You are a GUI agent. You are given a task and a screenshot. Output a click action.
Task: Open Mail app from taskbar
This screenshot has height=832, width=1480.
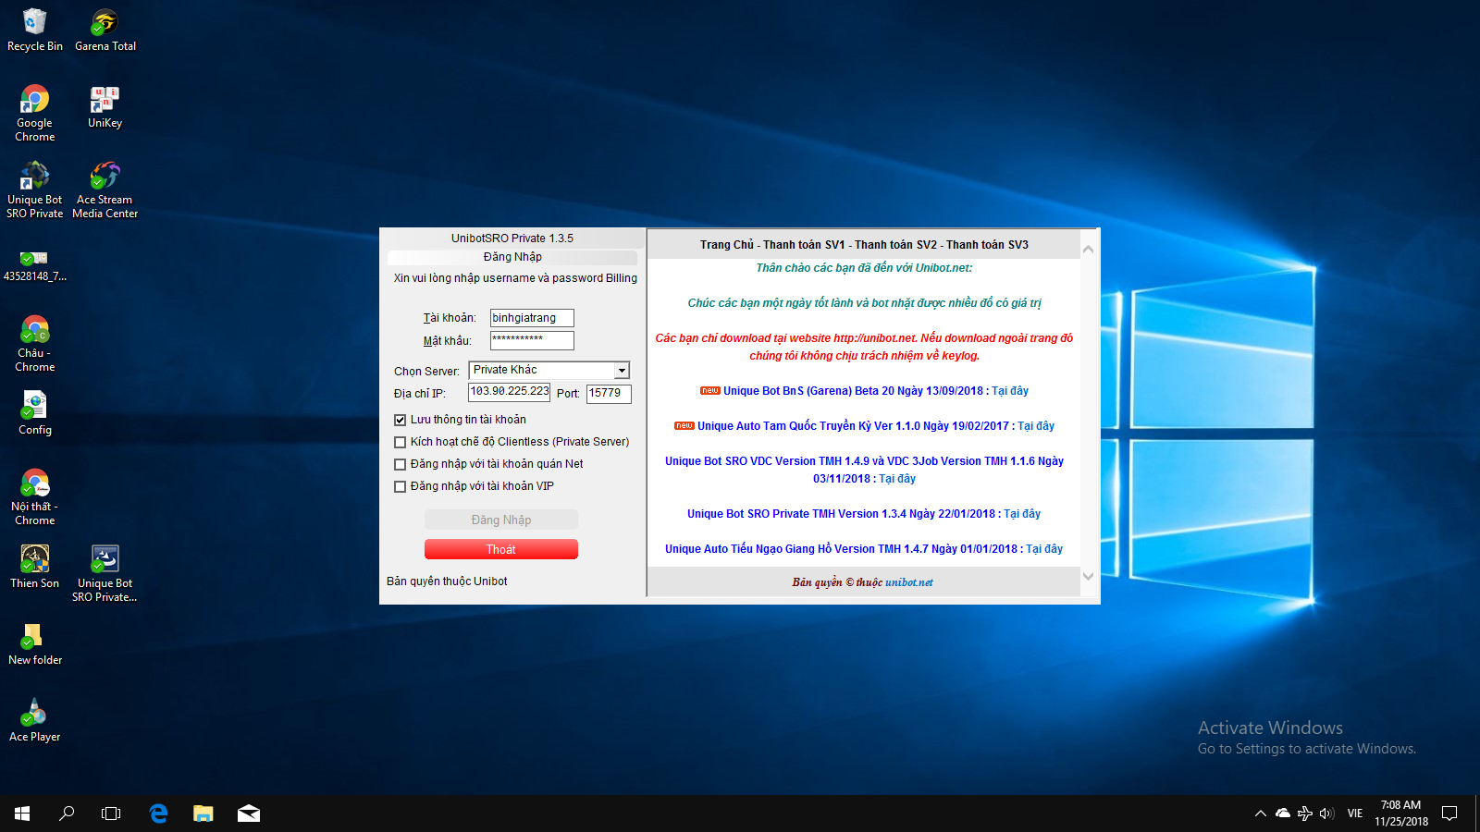point(249,814)
